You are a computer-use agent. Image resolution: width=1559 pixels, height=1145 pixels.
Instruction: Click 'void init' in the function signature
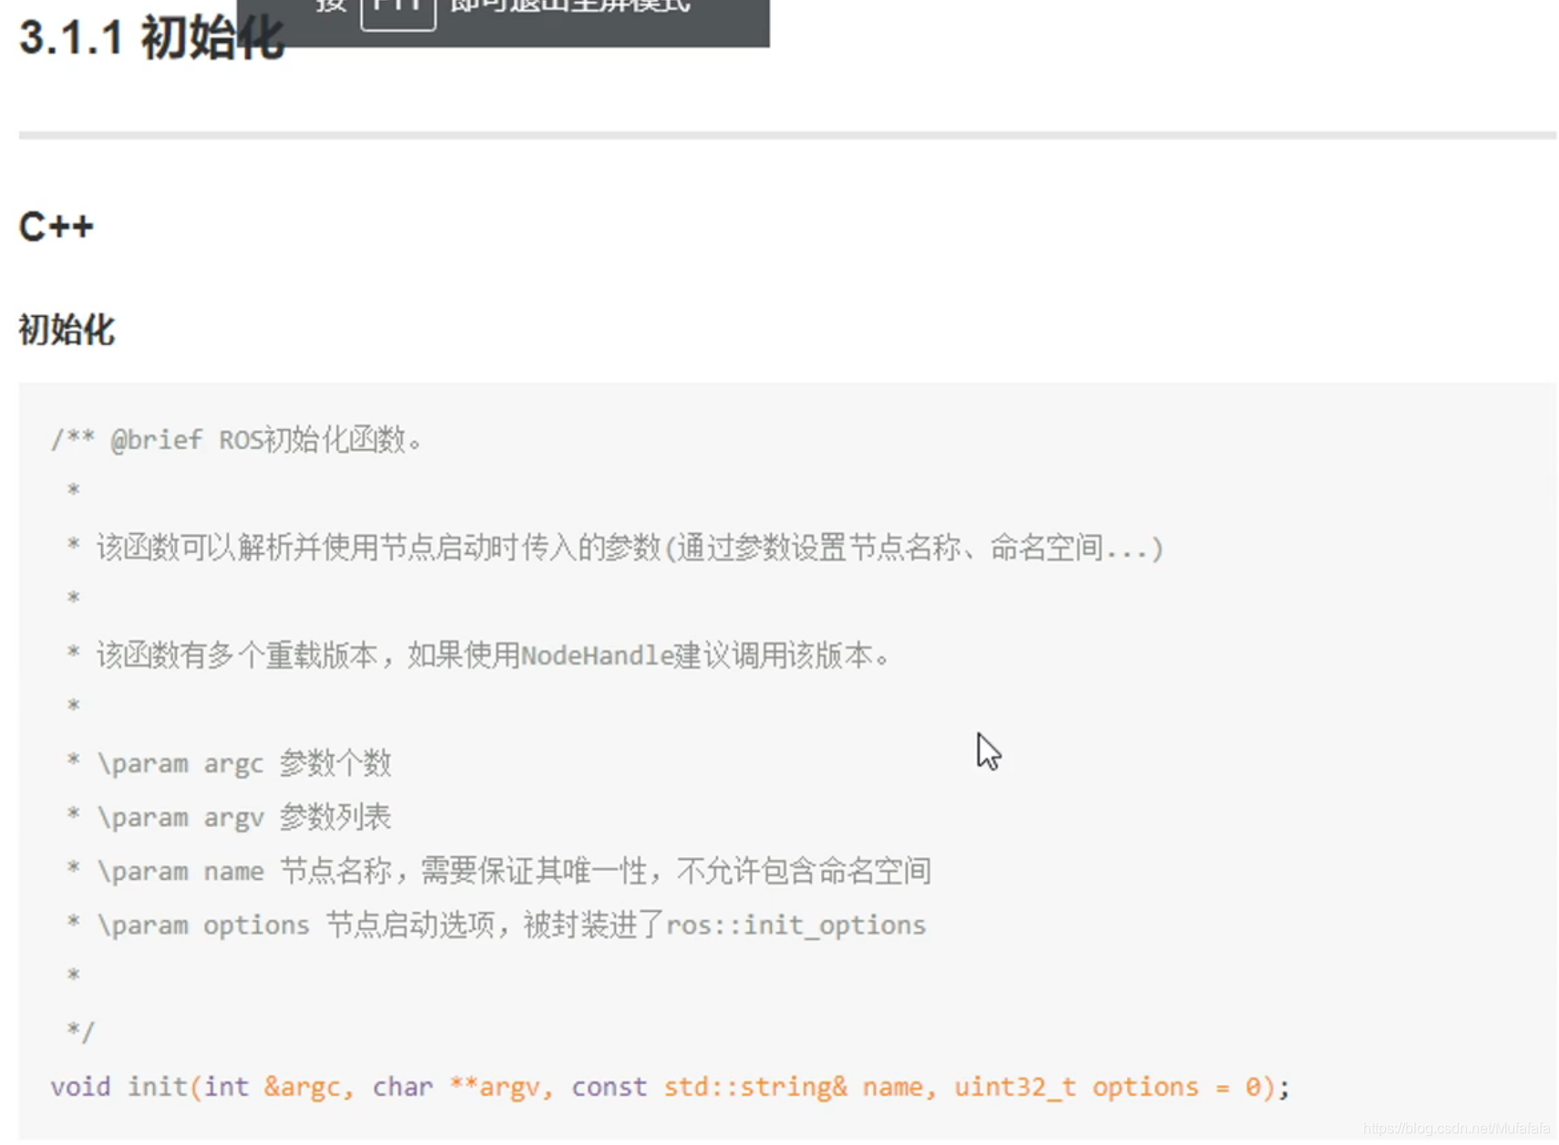click(118, 1086)
